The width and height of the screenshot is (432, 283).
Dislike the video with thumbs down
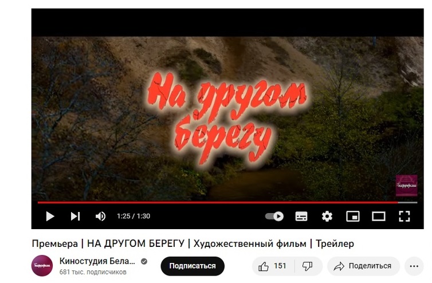click(x=308, y=266)
